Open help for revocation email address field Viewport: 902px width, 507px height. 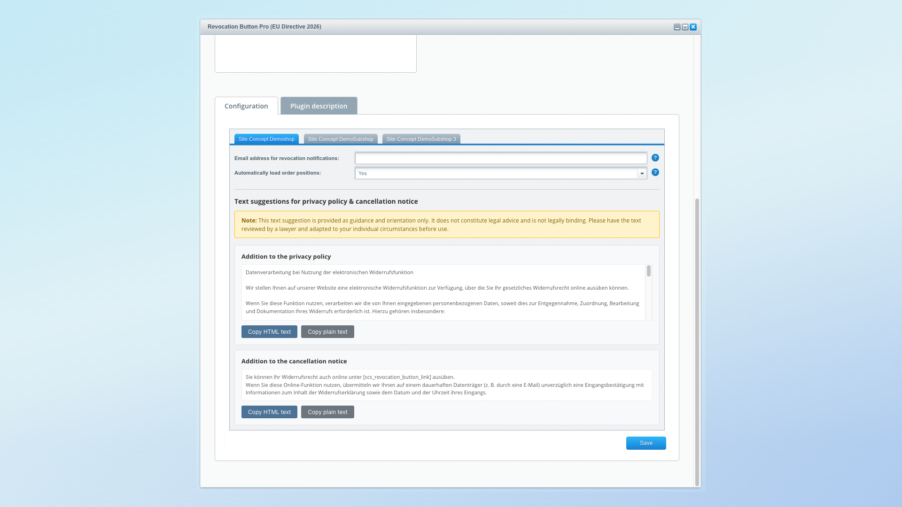coord(655,158)
